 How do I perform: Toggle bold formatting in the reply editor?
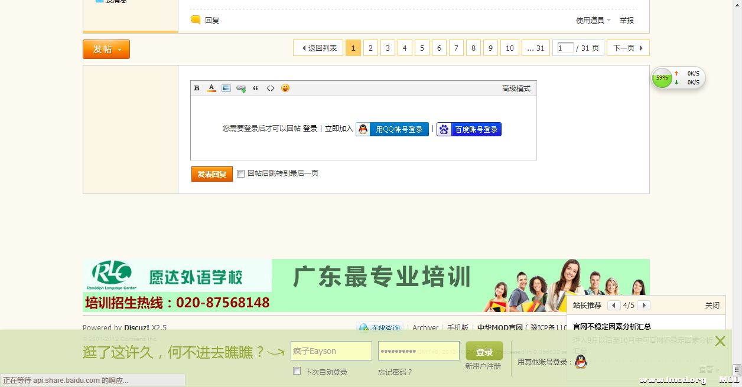pos(196,87)
